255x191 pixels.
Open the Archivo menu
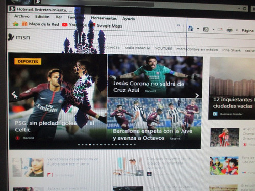22,16
